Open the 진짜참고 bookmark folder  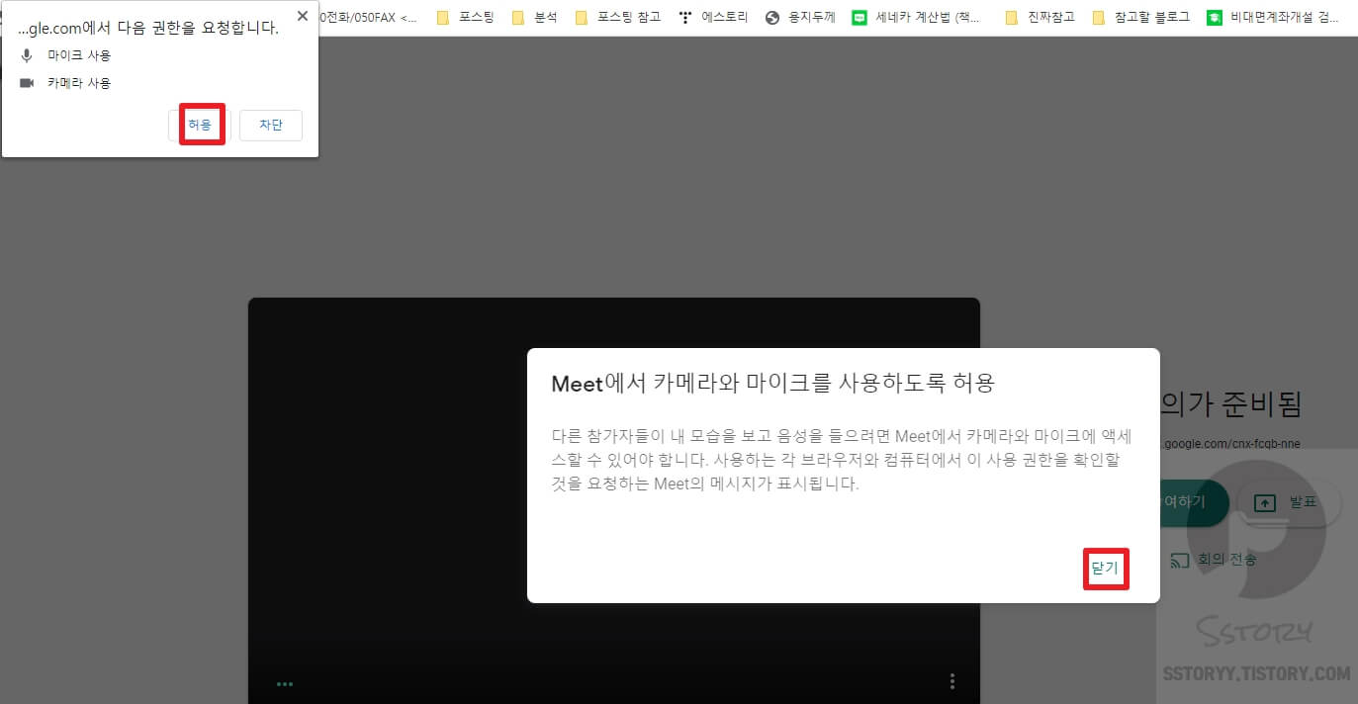point(1040,18)
